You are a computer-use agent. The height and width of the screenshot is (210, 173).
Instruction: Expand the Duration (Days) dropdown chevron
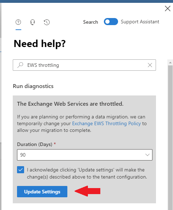click(147, 155)
